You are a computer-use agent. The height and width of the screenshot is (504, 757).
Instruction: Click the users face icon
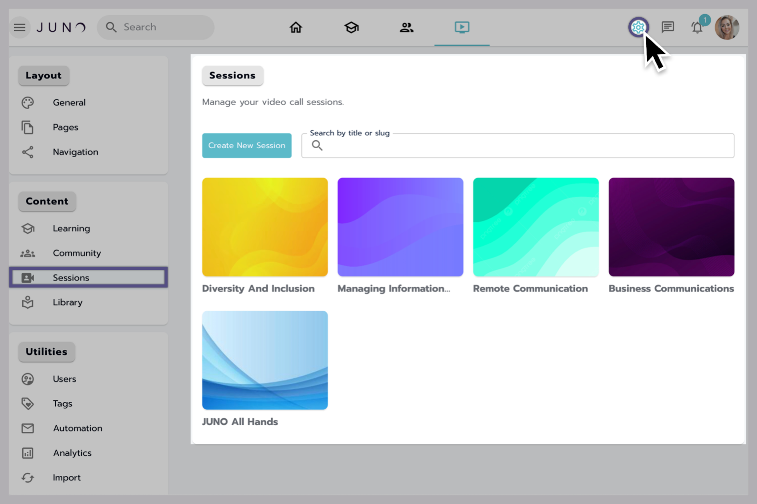coord(28,379)
